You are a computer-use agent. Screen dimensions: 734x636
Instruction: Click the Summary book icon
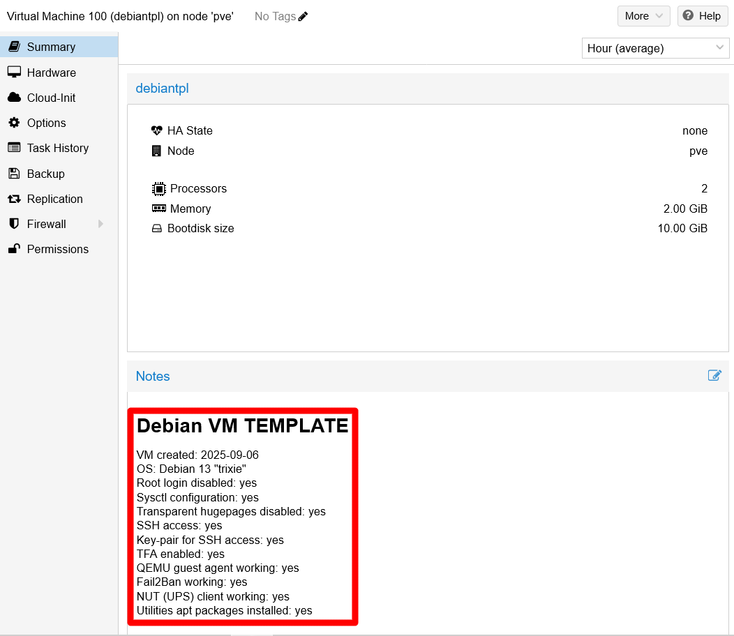[x=15, y=47]
